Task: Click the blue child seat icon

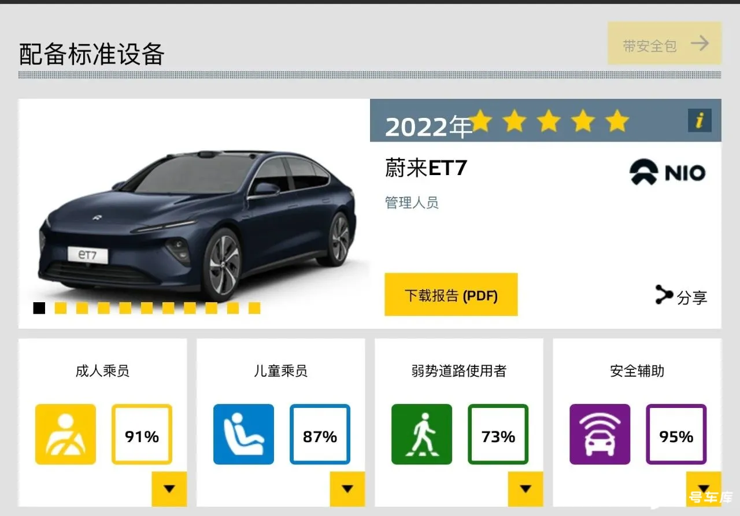Action: click(x=243, y=434)
